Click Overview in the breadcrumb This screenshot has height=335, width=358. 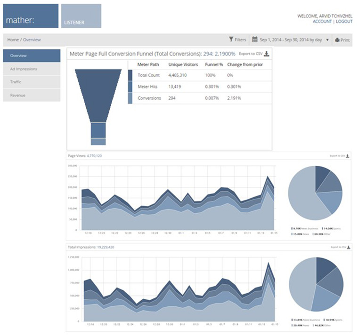click(x=32, y=39)
